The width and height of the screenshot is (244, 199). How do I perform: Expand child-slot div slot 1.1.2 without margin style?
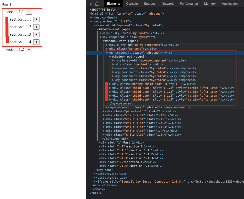pos(104,123)
